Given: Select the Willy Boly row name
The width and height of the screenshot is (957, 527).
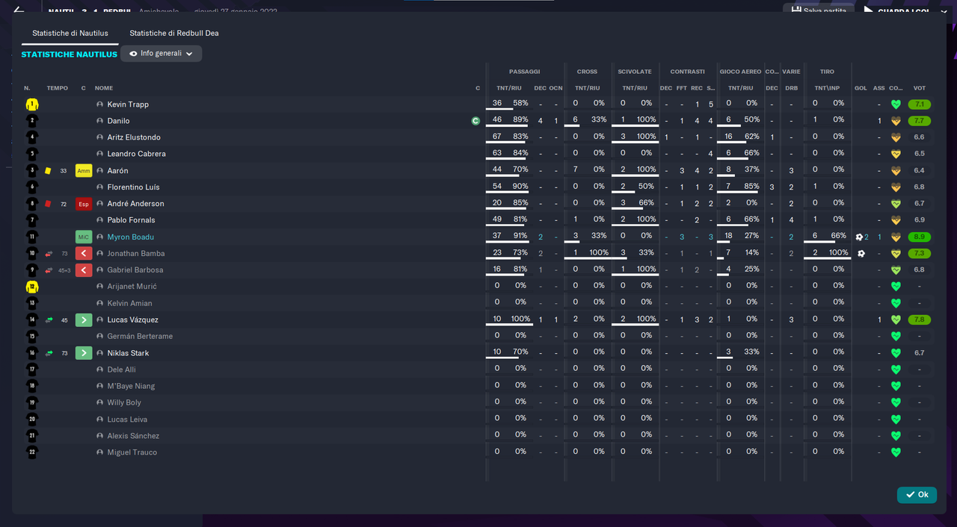Looking at the screenshot, I should (x=124, y=402).
